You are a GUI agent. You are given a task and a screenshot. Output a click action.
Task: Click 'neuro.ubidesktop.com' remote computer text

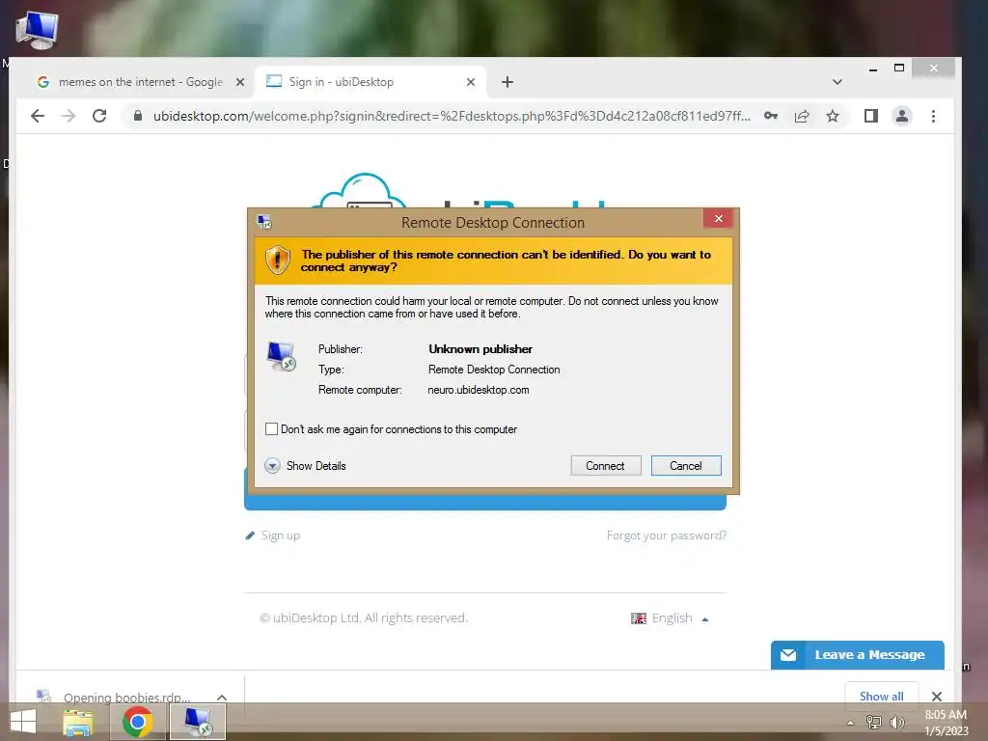[x=479, y=390]
